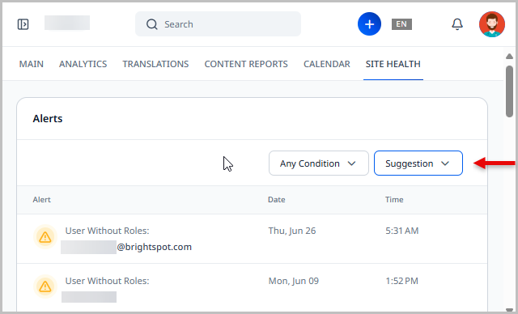The image size is (518, 314).
Task: Open the @brightspot.com User Without Roles alert
Action: coord(128,239)
